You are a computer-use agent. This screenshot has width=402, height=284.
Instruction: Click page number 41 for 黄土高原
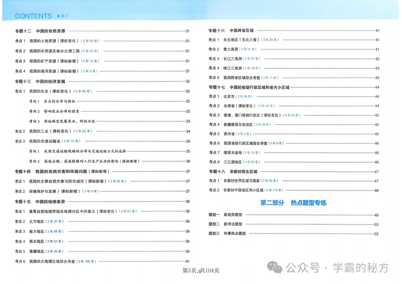coord(377,49)
